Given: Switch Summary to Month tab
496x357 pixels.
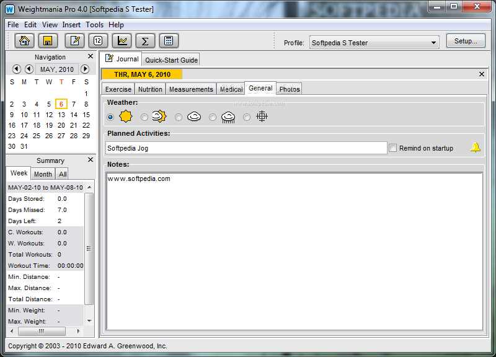Looking at the screenshot, I should point(43,174).
